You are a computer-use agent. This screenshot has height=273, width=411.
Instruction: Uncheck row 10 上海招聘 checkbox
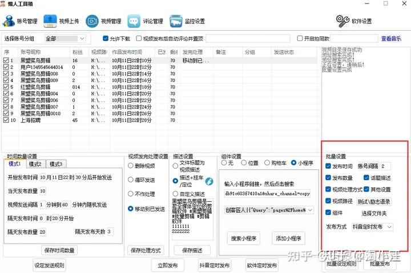click(x=6, y=120)
